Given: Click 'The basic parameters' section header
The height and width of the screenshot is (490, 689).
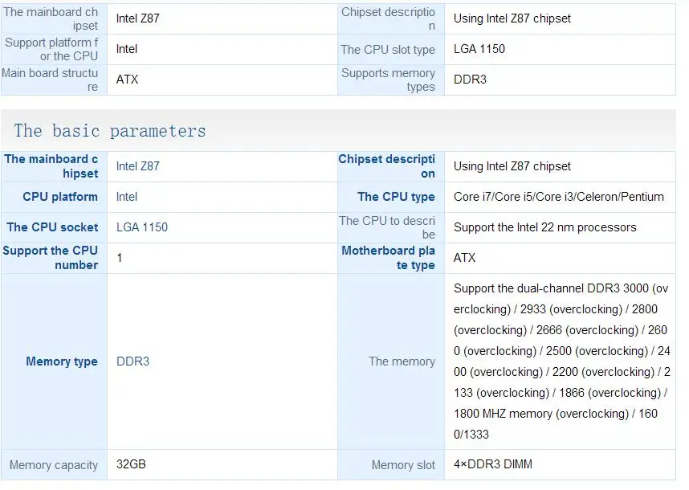Looking at the screenshot, I should 110,130.
